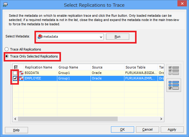Click the select all replications icon button

(175, 70)
